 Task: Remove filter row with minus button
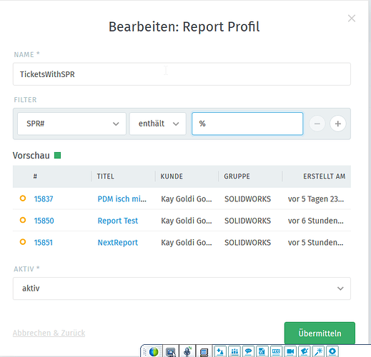[x=317, y=124]
